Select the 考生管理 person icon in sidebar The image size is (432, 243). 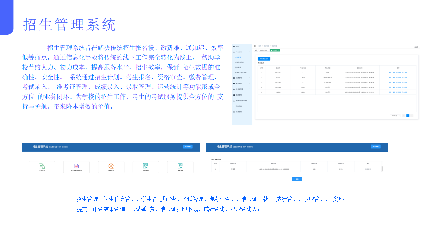234,52
